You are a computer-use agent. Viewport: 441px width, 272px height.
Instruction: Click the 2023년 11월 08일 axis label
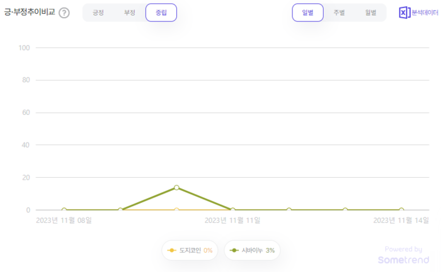click(x=64, y=220)
